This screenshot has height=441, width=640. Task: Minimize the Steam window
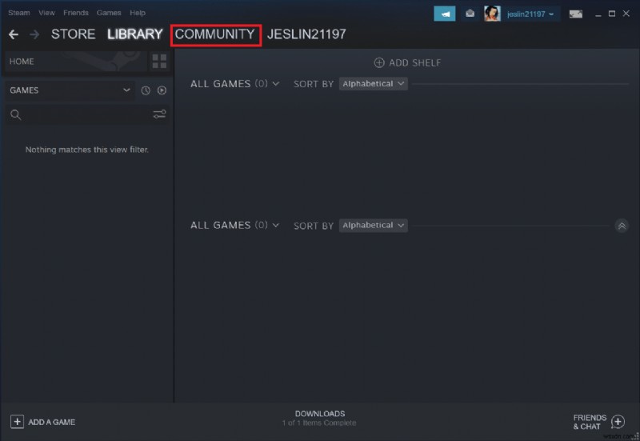(598, 14)
